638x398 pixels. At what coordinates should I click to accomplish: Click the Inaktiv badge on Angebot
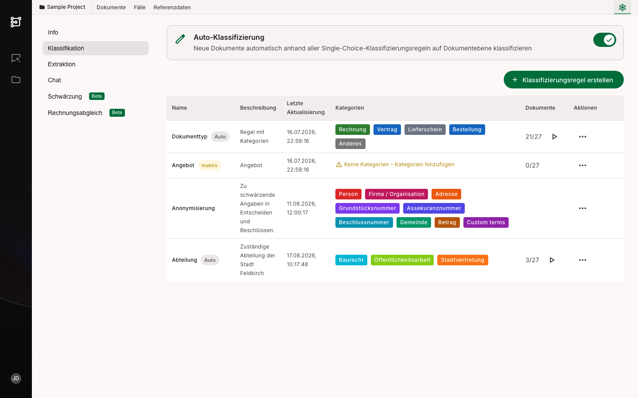[210, 165]
